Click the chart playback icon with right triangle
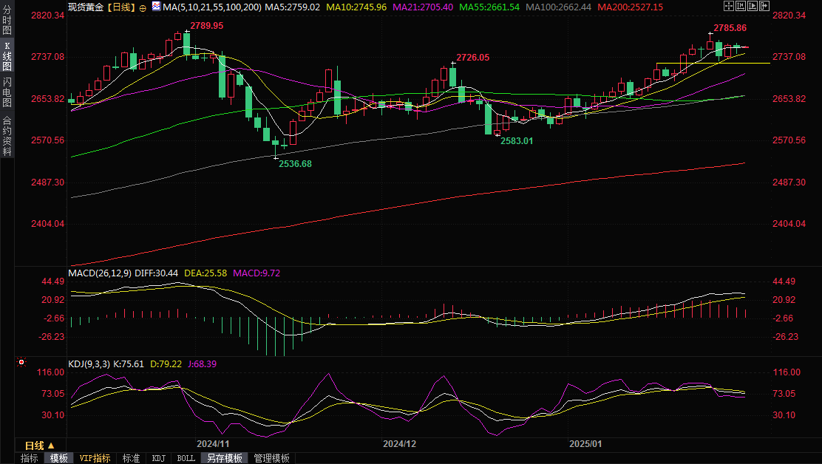This screenshot has height=464, width=822. tap(753, 6)
